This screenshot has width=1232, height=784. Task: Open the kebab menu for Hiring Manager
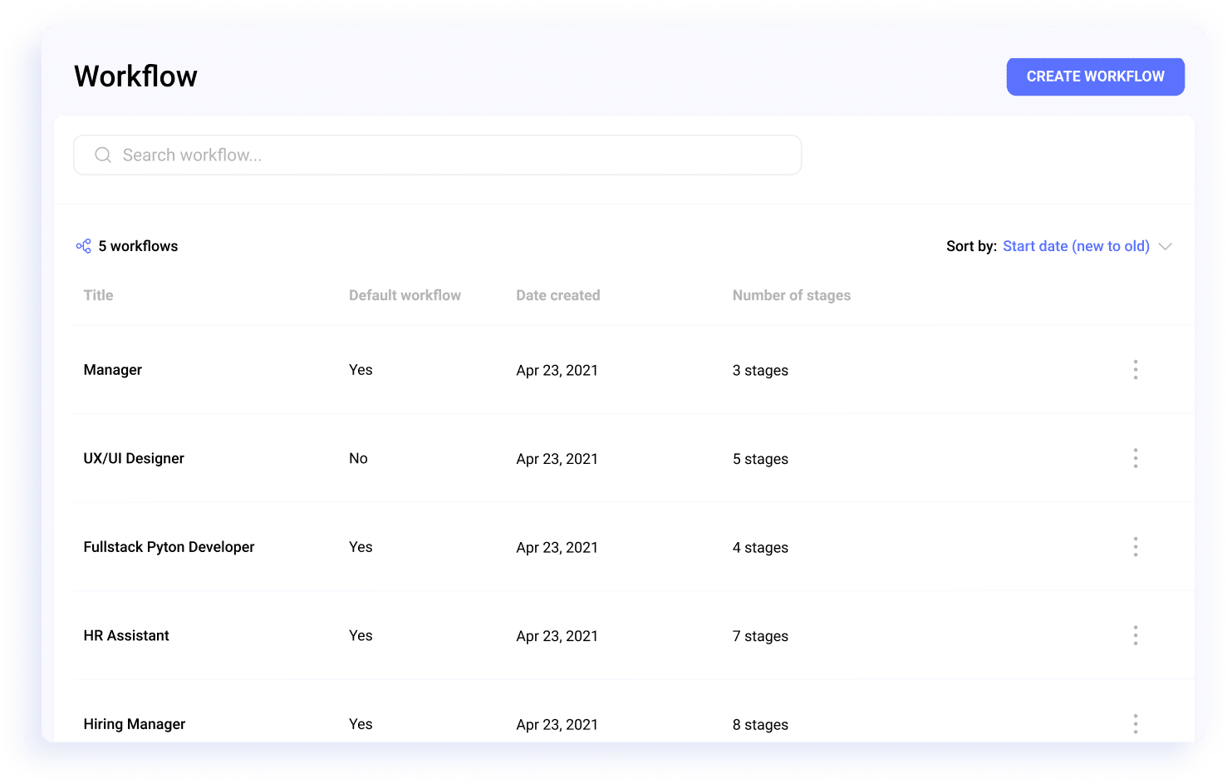click(x=1136, y=723)
